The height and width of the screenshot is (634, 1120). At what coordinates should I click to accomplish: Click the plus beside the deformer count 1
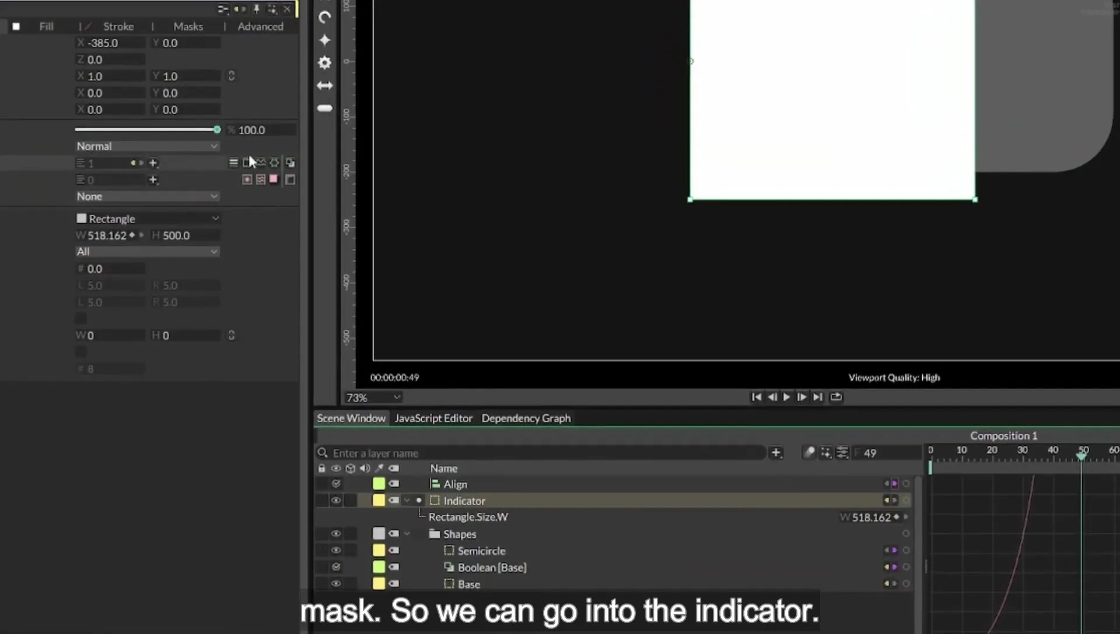tap(153, 163)
